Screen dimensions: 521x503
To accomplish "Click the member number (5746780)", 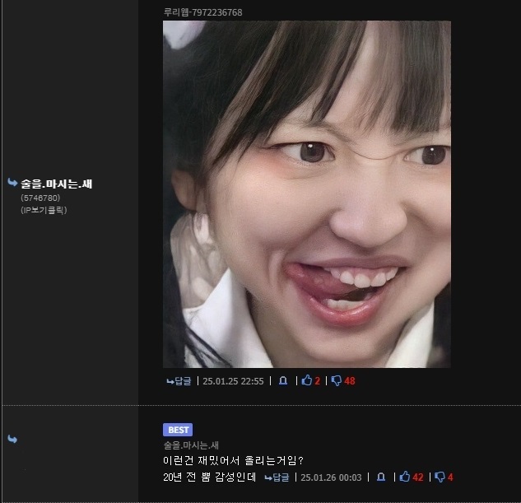I will (x=40, y=198).
